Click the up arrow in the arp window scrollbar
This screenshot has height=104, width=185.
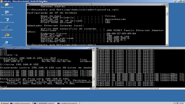click(93, 50)
